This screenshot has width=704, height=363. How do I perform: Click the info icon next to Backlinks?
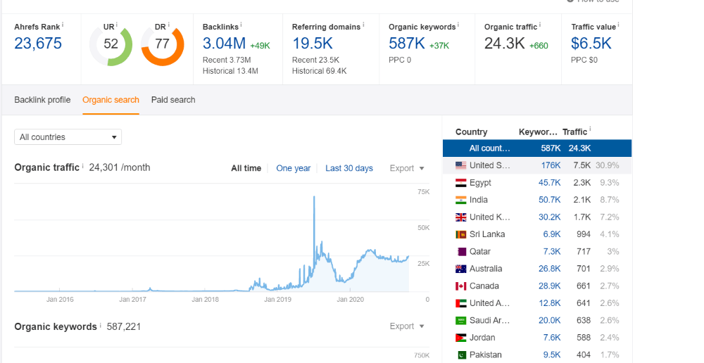241,25
